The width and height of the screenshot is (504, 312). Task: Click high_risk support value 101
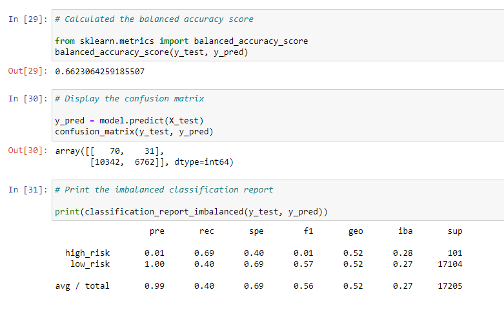(x=455, y=253)
